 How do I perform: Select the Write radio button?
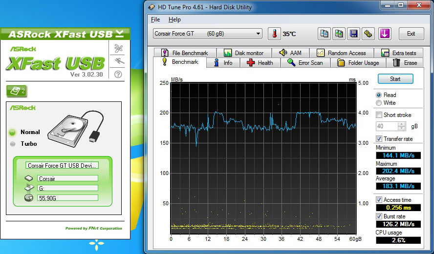tap(379, 103)
